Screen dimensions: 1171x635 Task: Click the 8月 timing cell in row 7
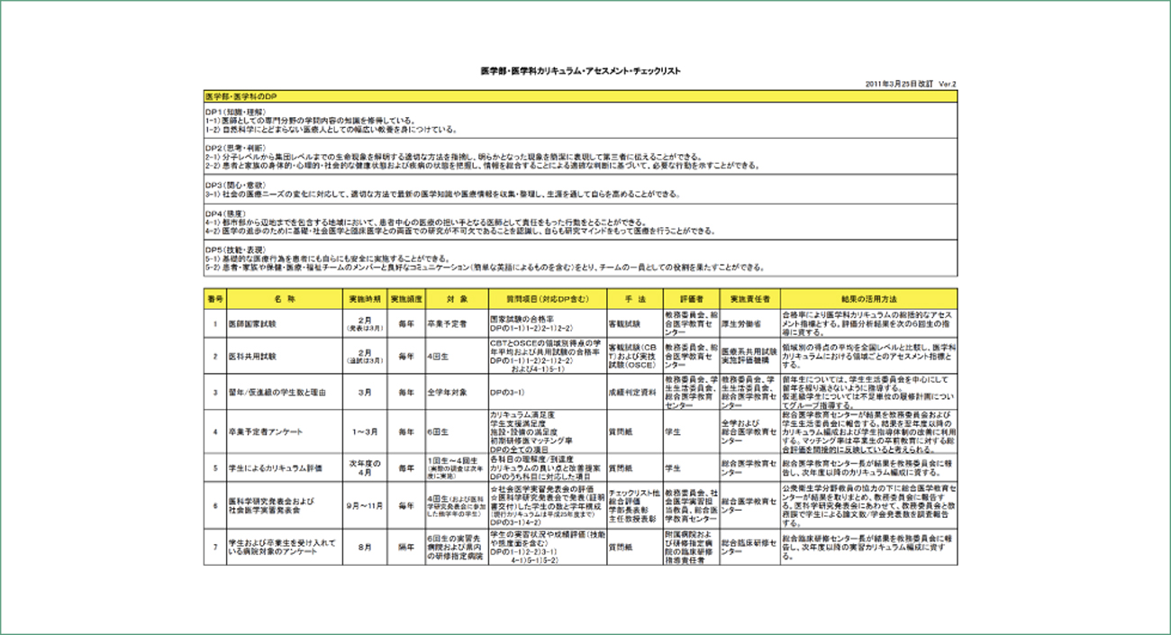[365, 546]
